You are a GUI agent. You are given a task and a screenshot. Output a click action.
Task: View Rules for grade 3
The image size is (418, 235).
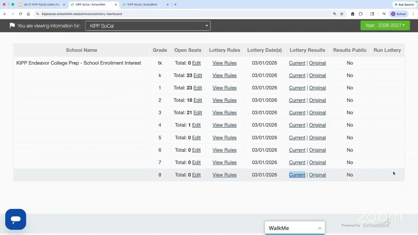coord(224,113)
